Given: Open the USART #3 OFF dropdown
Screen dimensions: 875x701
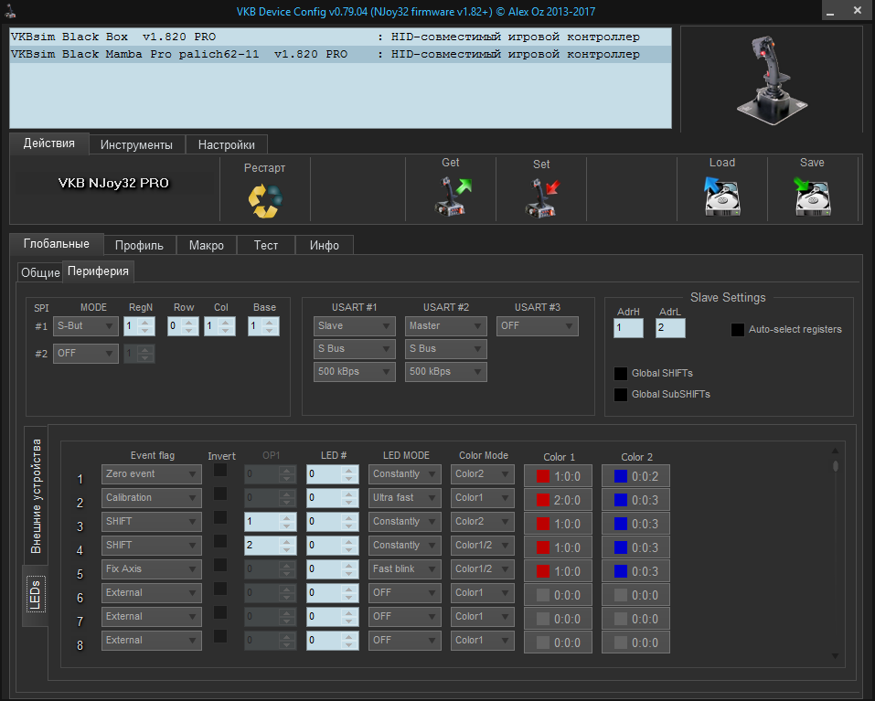Looking at the screenshot, I should [x=538, y=326].
